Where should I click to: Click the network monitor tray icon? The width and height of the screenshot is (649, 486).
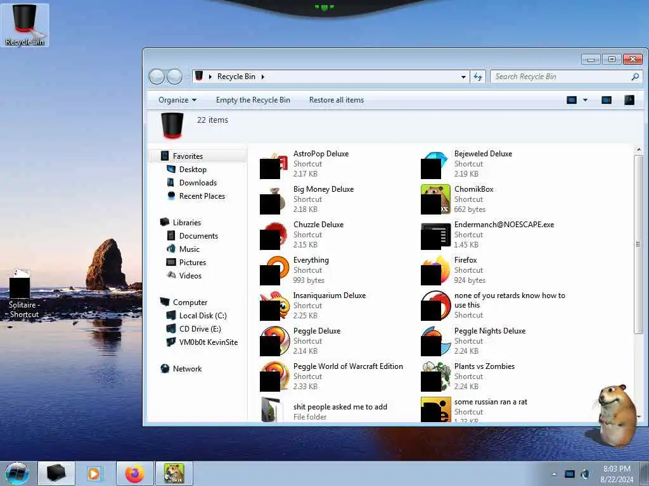click(x=570, y=474)
